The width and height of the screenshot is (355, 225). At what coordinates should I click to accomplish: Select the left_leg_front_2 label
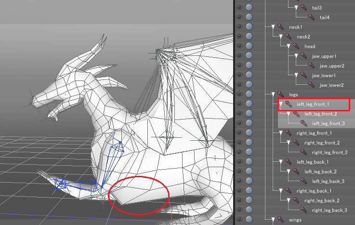click(x=321, y=114)
